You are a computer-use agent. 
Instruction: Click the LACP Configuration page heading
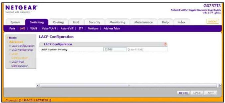click(56, 37)
